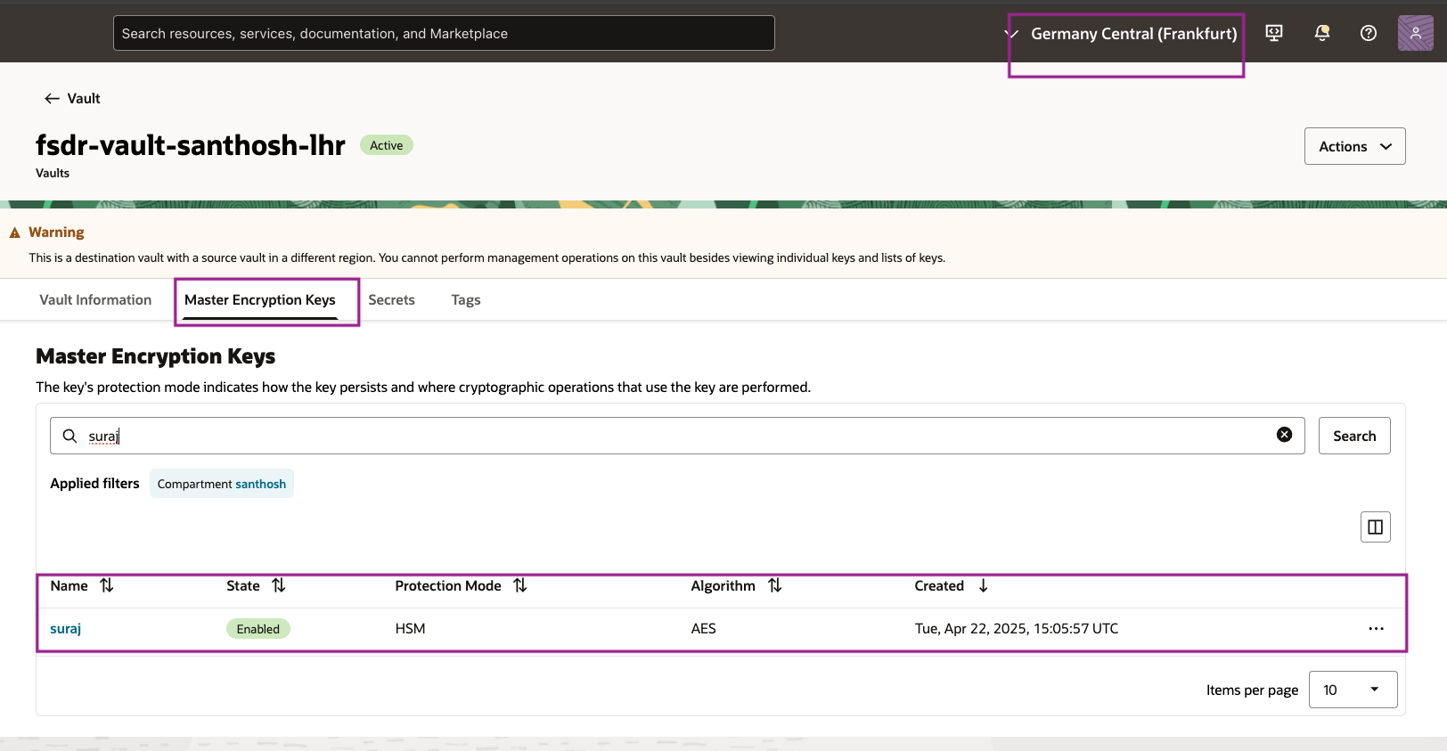Expand the Items per page dropdown
Image resolution: width=1447 pixels, height=751 pixels.
[1353, 690]
